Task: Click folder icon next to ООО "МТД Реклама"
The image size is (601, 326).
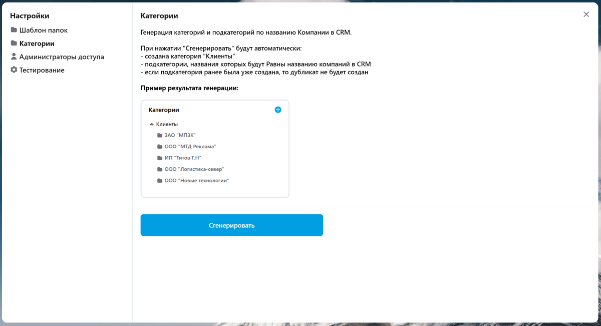Action: pos(159,146)
